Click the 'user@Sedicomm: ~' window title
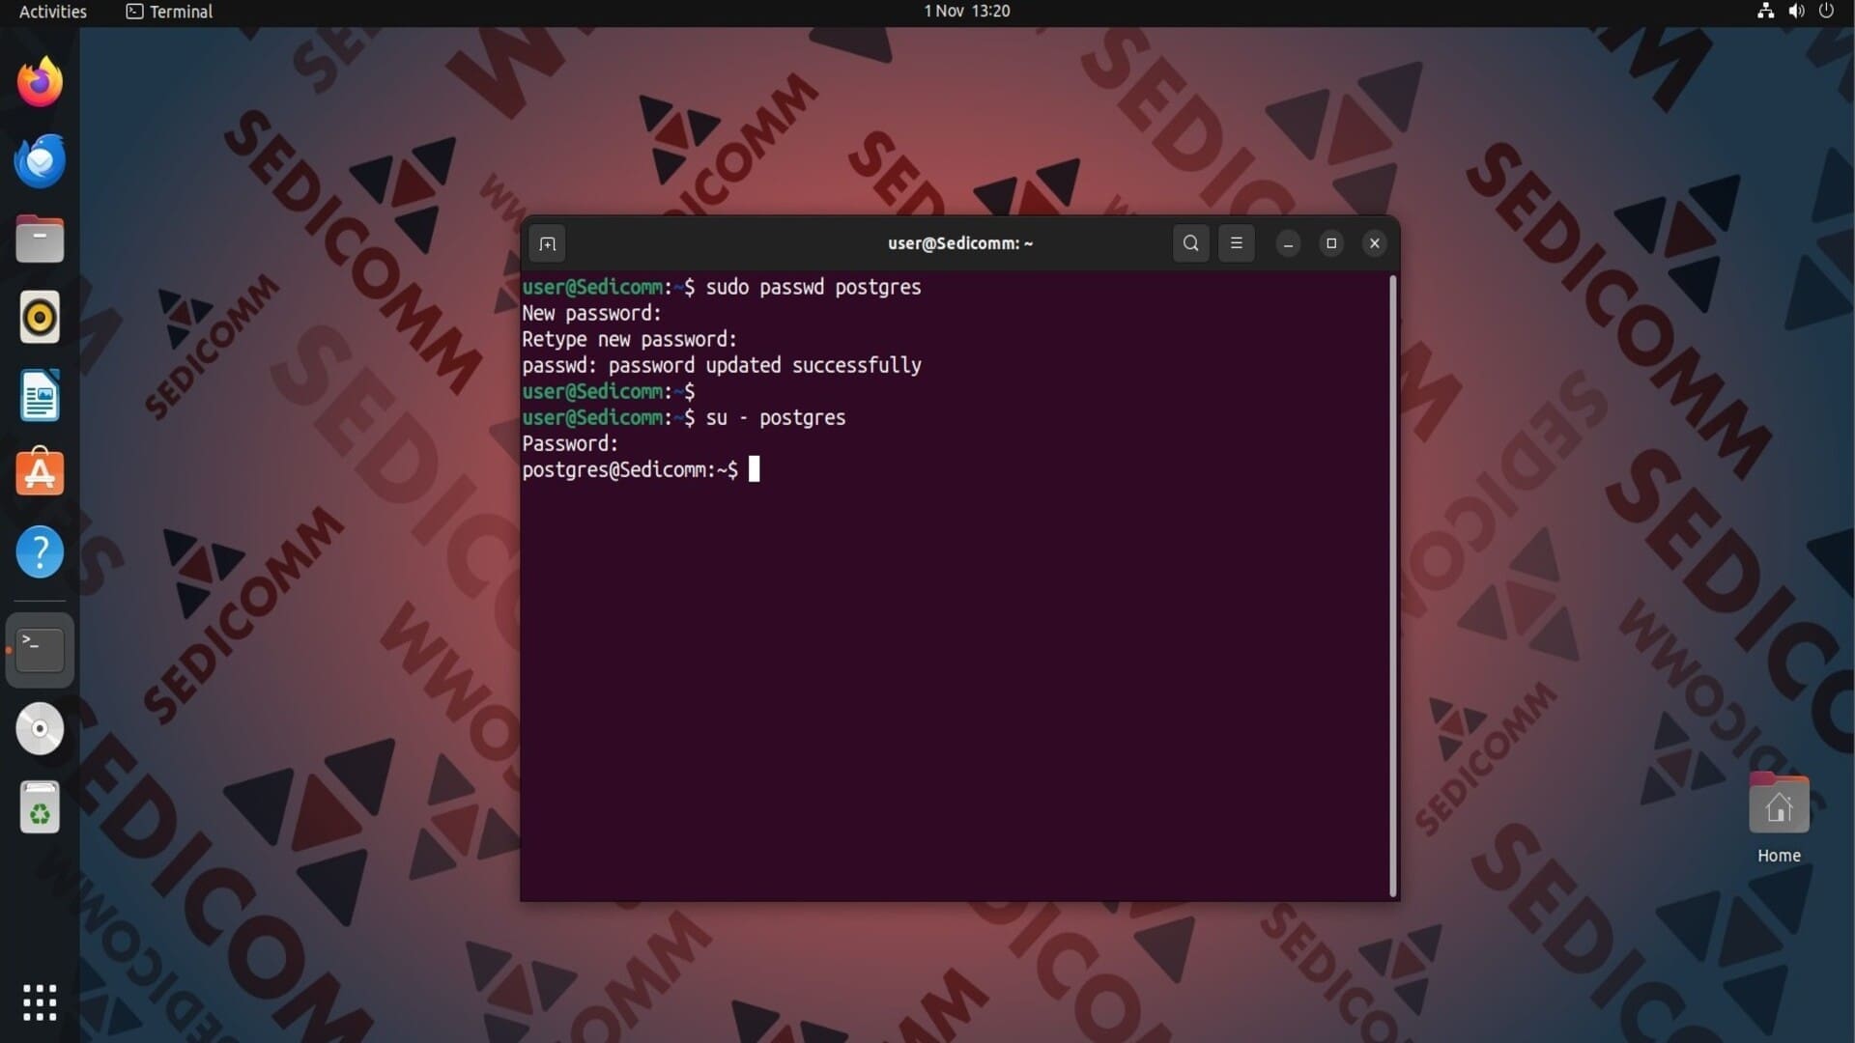 [960, 243]
